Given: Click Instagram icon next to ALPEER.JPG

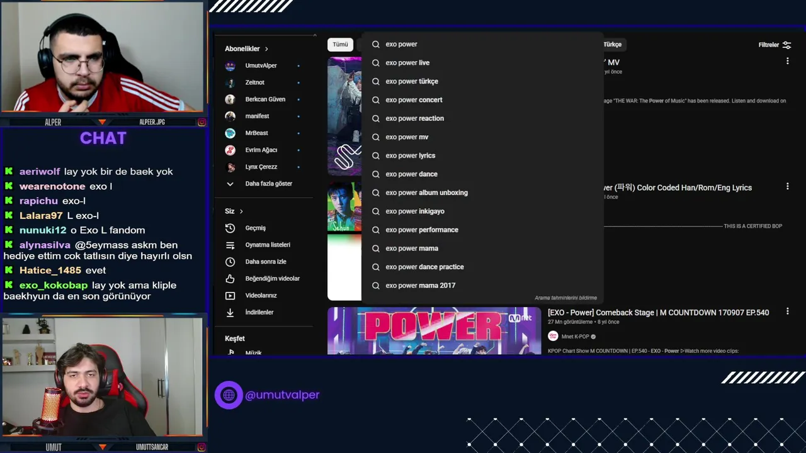Looking at the screenshot, I should point(201,122).
